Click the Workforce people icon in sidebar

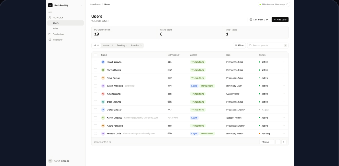click(50, 17)
